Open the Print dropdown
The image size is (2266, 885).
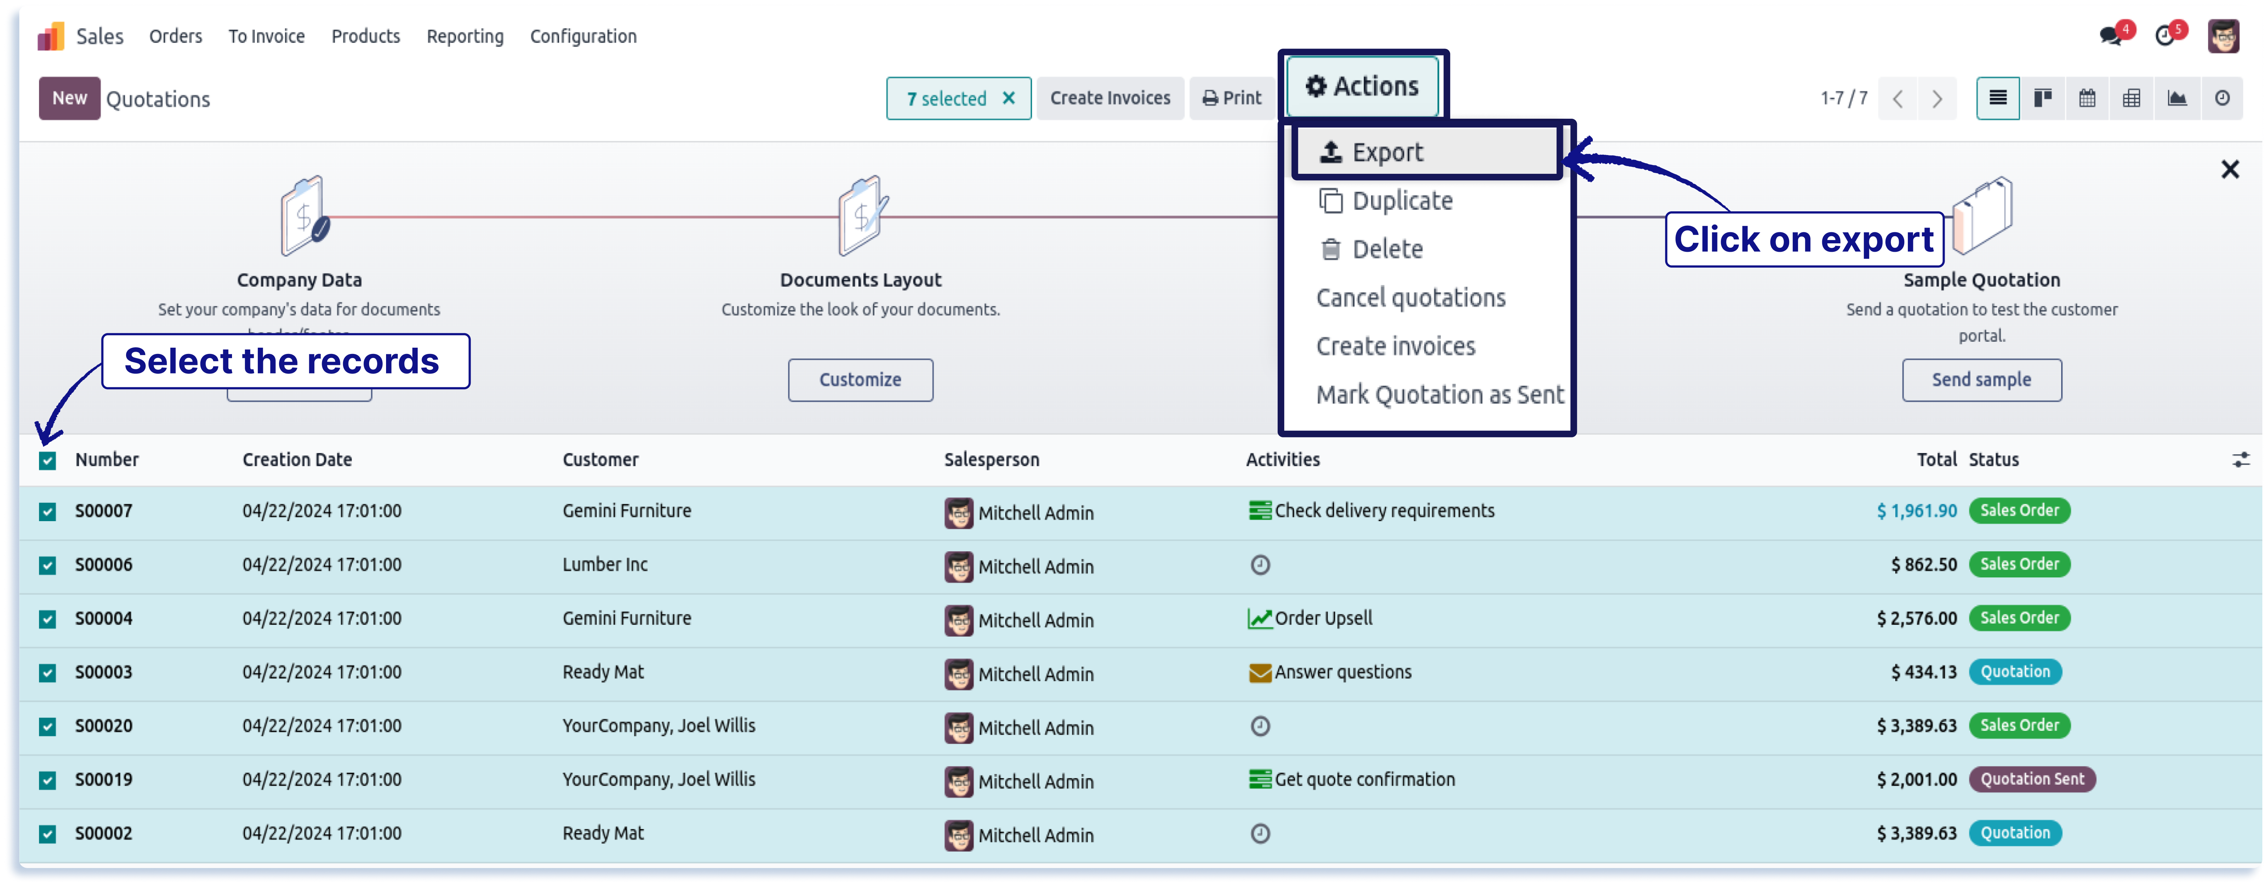click(x=1231, y=98)
